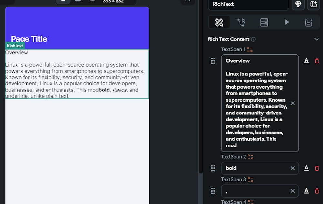Image resolution: width=323 pixels, height=204 pixels.
Task: Edit the TextSpan 3 comma field
Action: click(x=260, y=191)
